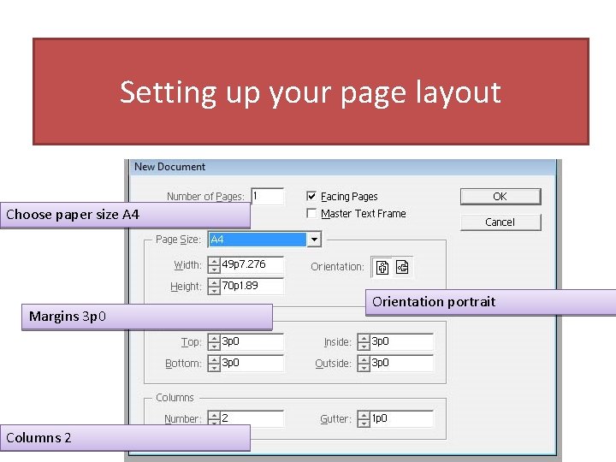This screenshot has height=462, width=616.
Task: Click the Width value field 49p7.276
Action: (x=252, y=264)
